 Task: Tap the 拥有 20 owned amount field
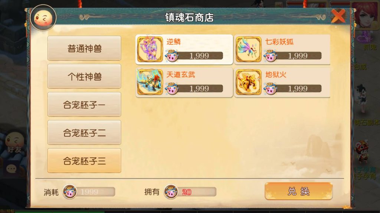197,192
